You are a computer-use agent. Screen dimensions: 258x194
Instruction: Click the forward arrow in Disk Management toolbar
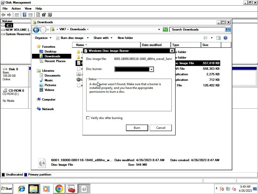[x=9, y=15]
